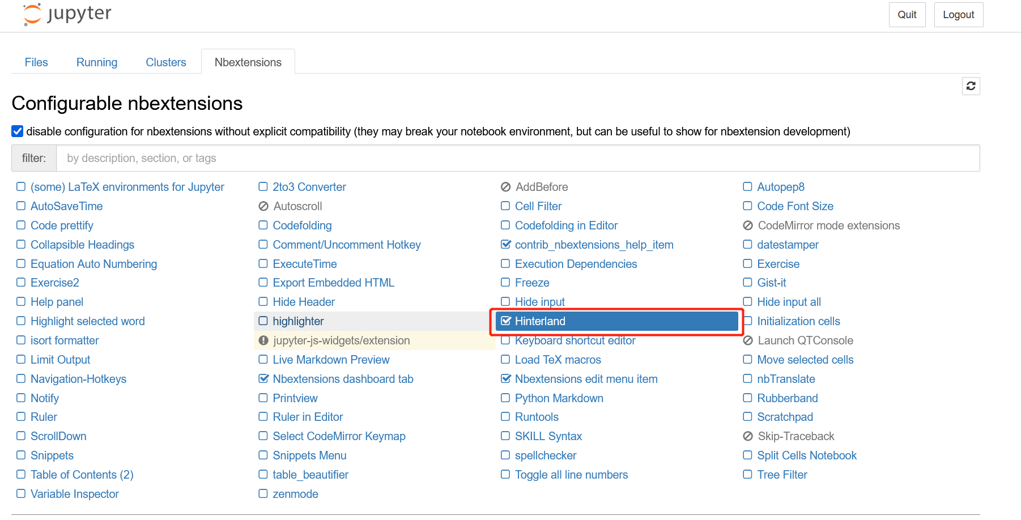This screenshot has width=1021, height=520.
Task: Click the forbidden icon beside Launch QTConsole
Action: coord(748,340)
